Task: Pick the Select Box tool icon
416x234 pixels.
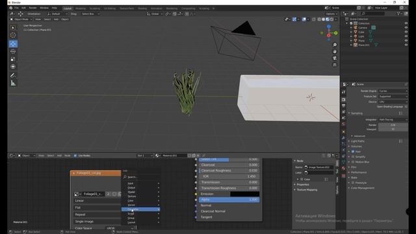Action: pos(13,27)
